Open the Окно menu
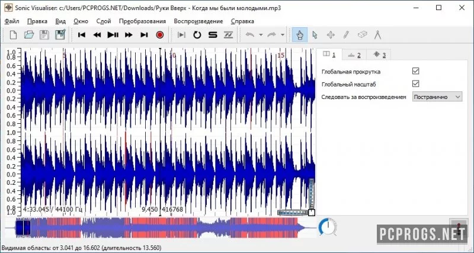The height and width of the screenshot is (253, 474). pos(81,21)
